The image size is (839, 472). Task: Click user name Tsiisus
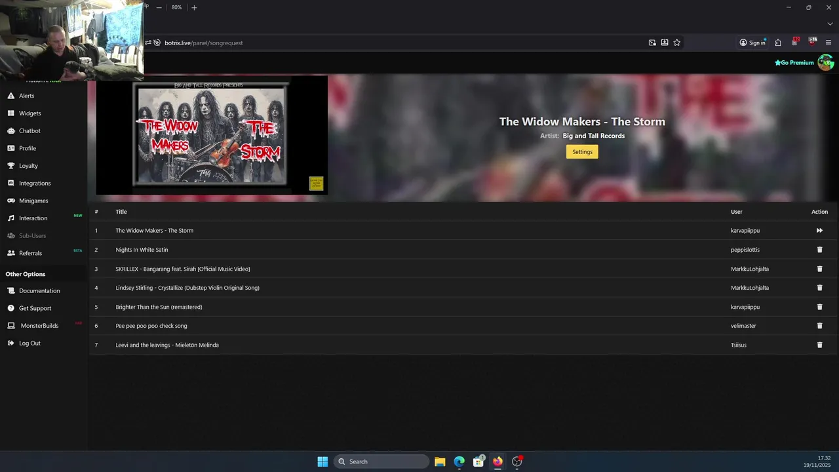[739, 345]
